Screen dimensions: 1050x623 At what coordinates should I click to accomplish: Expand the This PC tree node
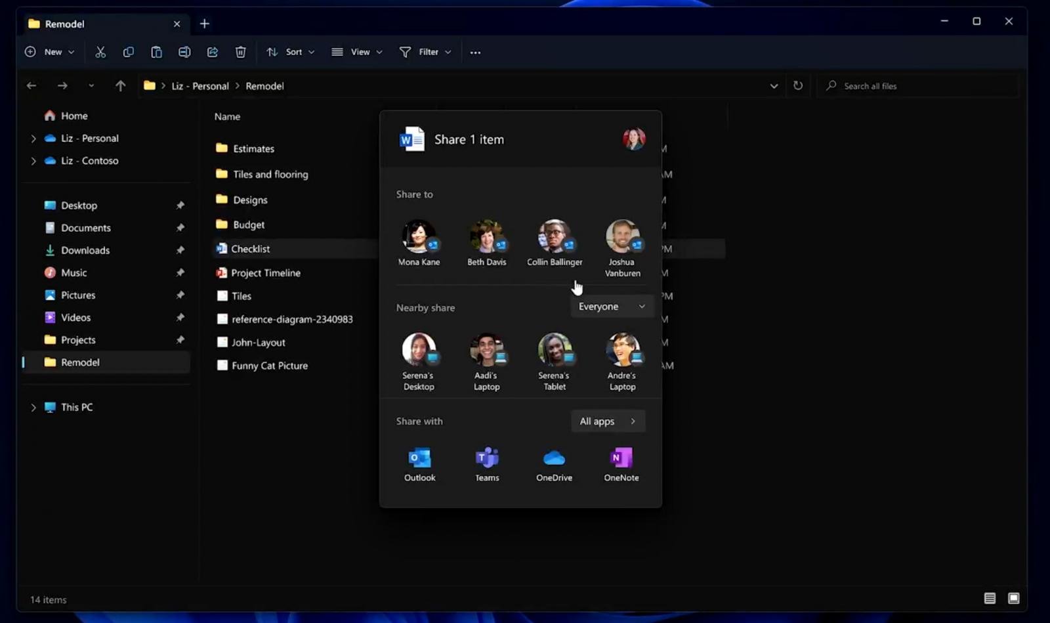pyautogui.click(x=33, y=408)
